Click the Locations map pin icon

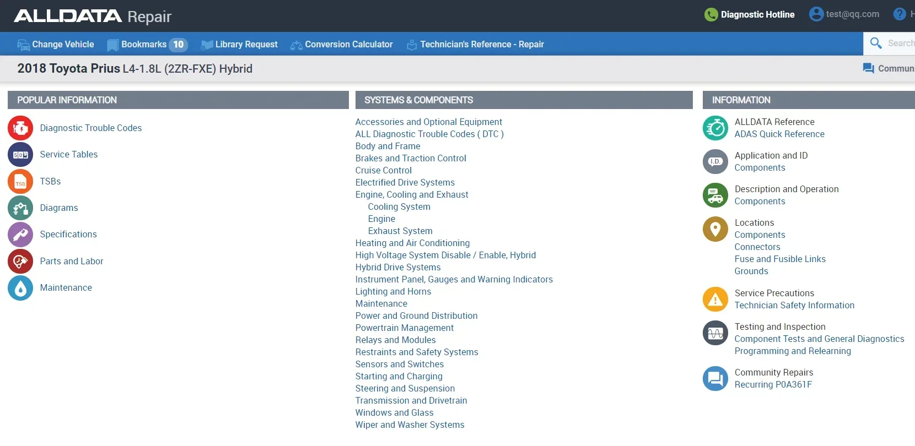click(715, 229)
